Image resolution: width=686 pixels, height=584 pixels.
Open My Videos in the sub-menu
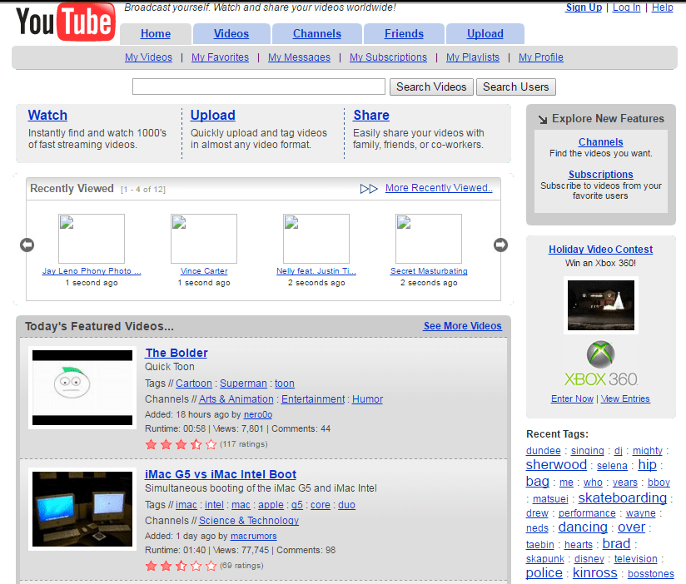[x=149, y=57]
